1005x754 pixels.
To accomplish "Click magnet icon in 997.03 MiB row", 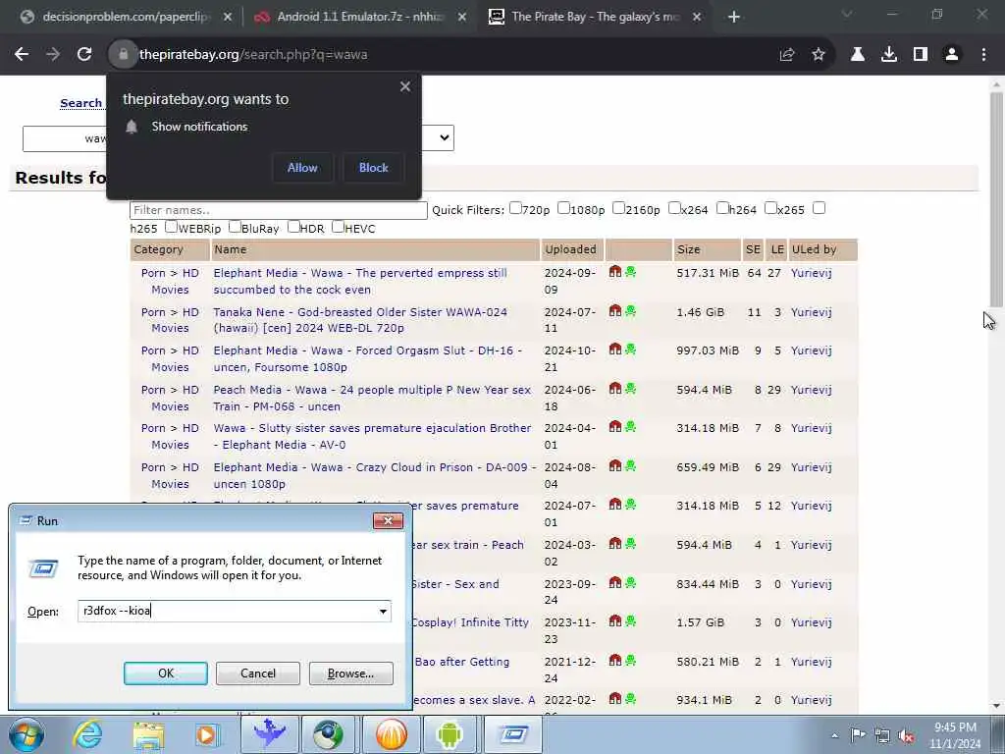I will click(615, 350).
